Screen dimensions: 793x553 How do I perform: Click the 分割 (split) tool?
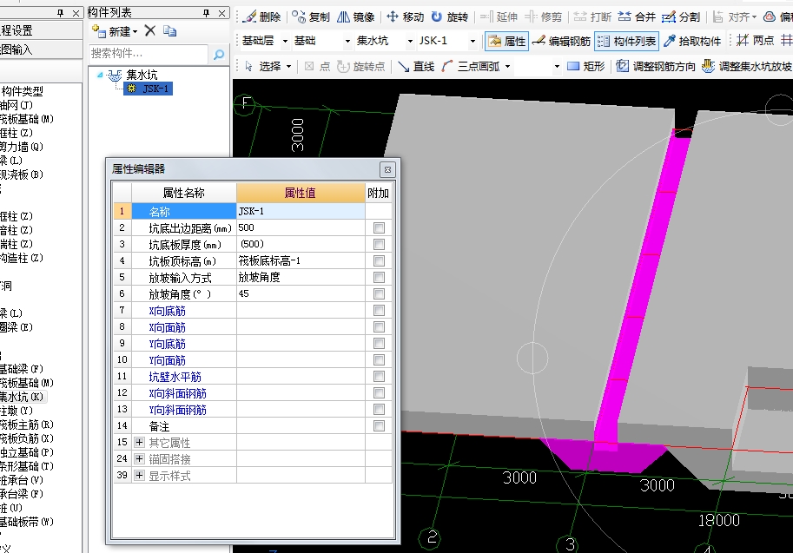point(681,16)
